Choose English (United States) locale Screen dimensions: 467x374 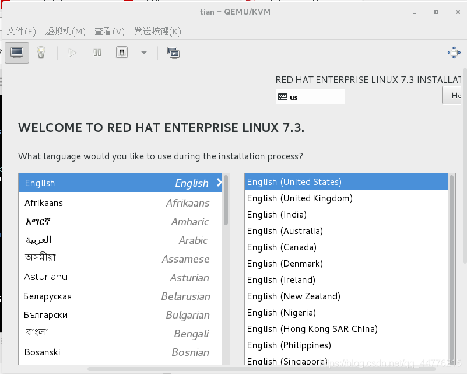pos(346,182)
